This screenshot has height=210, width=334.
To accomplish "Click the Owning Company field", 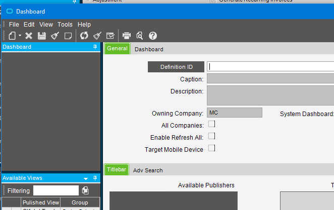I will point(235,113).
